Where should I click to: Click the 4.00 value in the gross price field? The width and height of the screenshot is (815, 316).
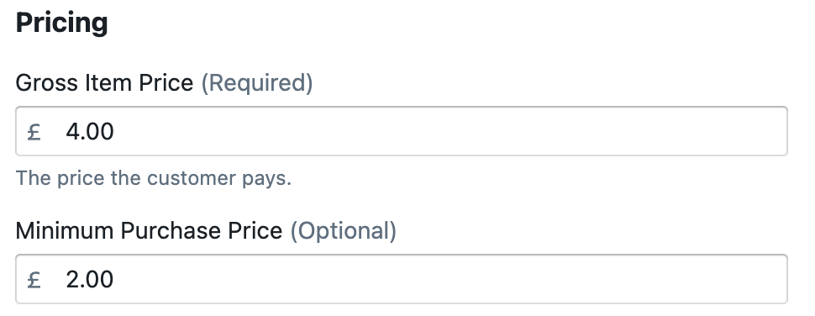(90, 131)
